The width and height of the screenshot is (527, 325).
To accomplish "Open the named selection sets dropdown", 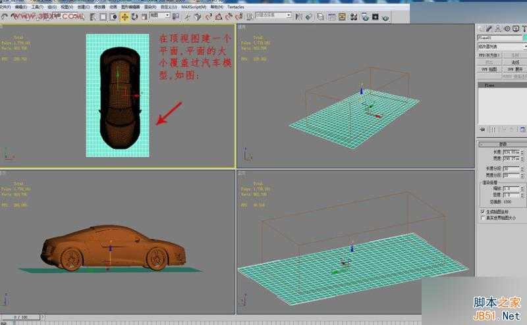I will click(273, 15).
